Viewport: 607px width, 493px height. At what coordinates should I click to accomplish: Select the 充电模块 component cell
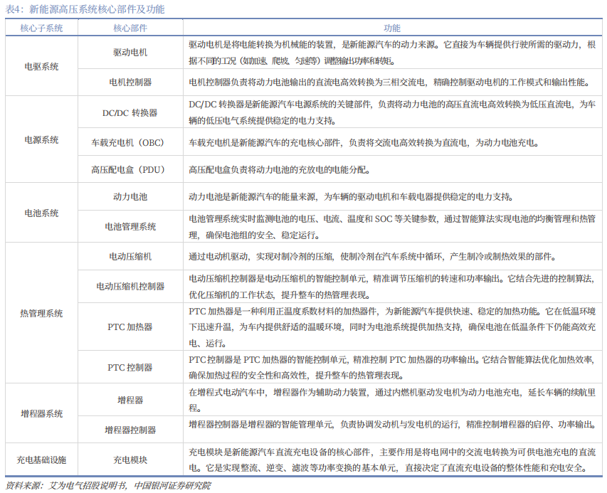[x=130, y=459]
